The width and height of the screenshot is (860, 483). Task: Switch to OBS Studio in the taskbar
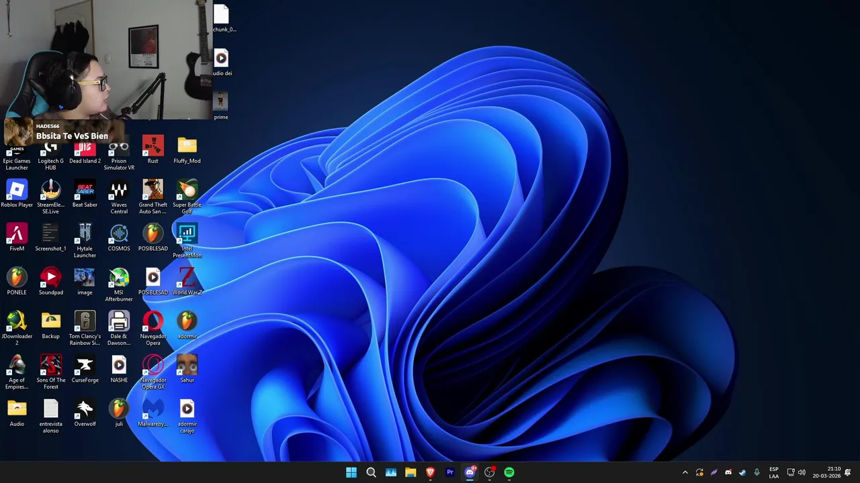[x=490, y=472]
